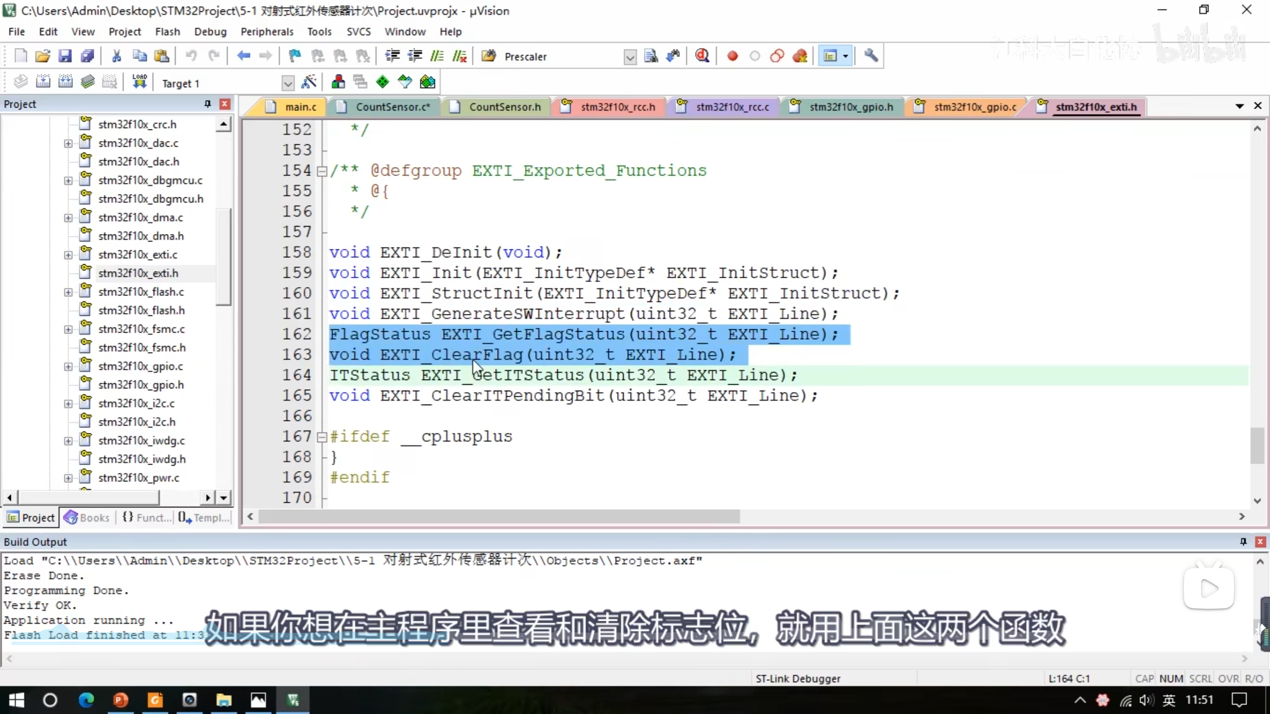Pin the Project panel

(207, 104)
